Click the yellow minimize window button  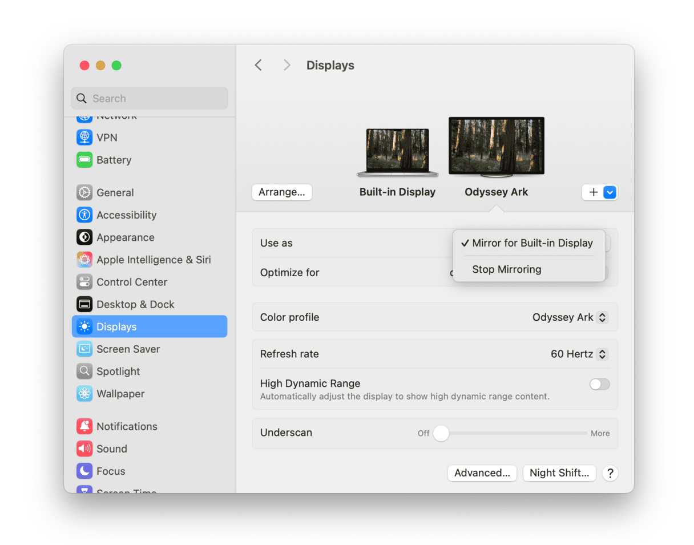coord(100,65)
